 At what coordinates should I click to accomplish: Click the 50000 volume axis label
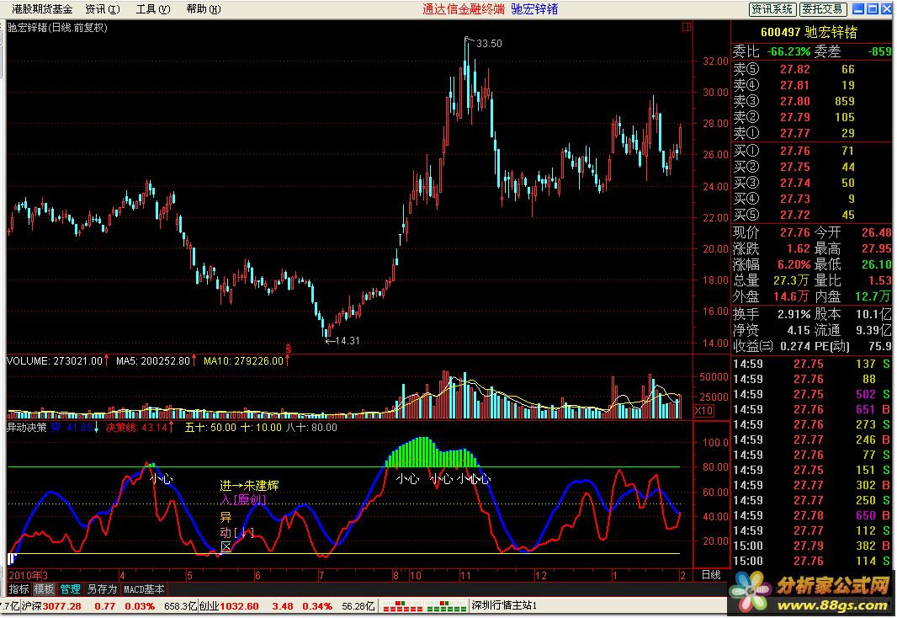(714, 377)
